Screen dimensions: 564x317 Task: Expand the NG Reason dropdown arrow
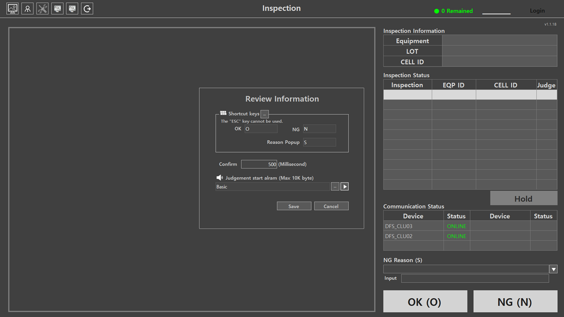pyautogui.click(x=553, y=269)
